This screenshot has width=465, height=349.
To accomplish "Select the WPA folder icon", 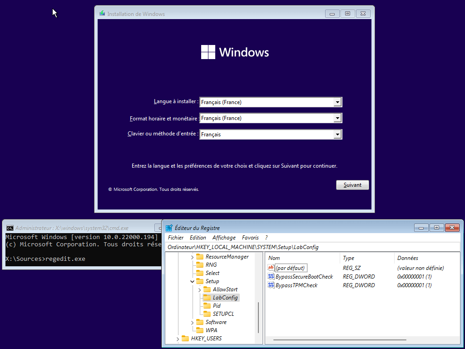I will 200,330.
